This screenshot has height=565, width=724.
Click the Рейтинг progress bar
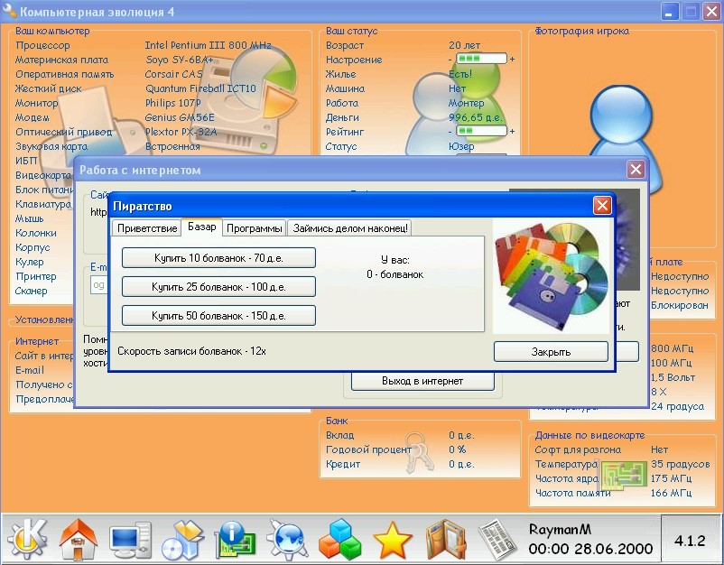pos(481,131)
